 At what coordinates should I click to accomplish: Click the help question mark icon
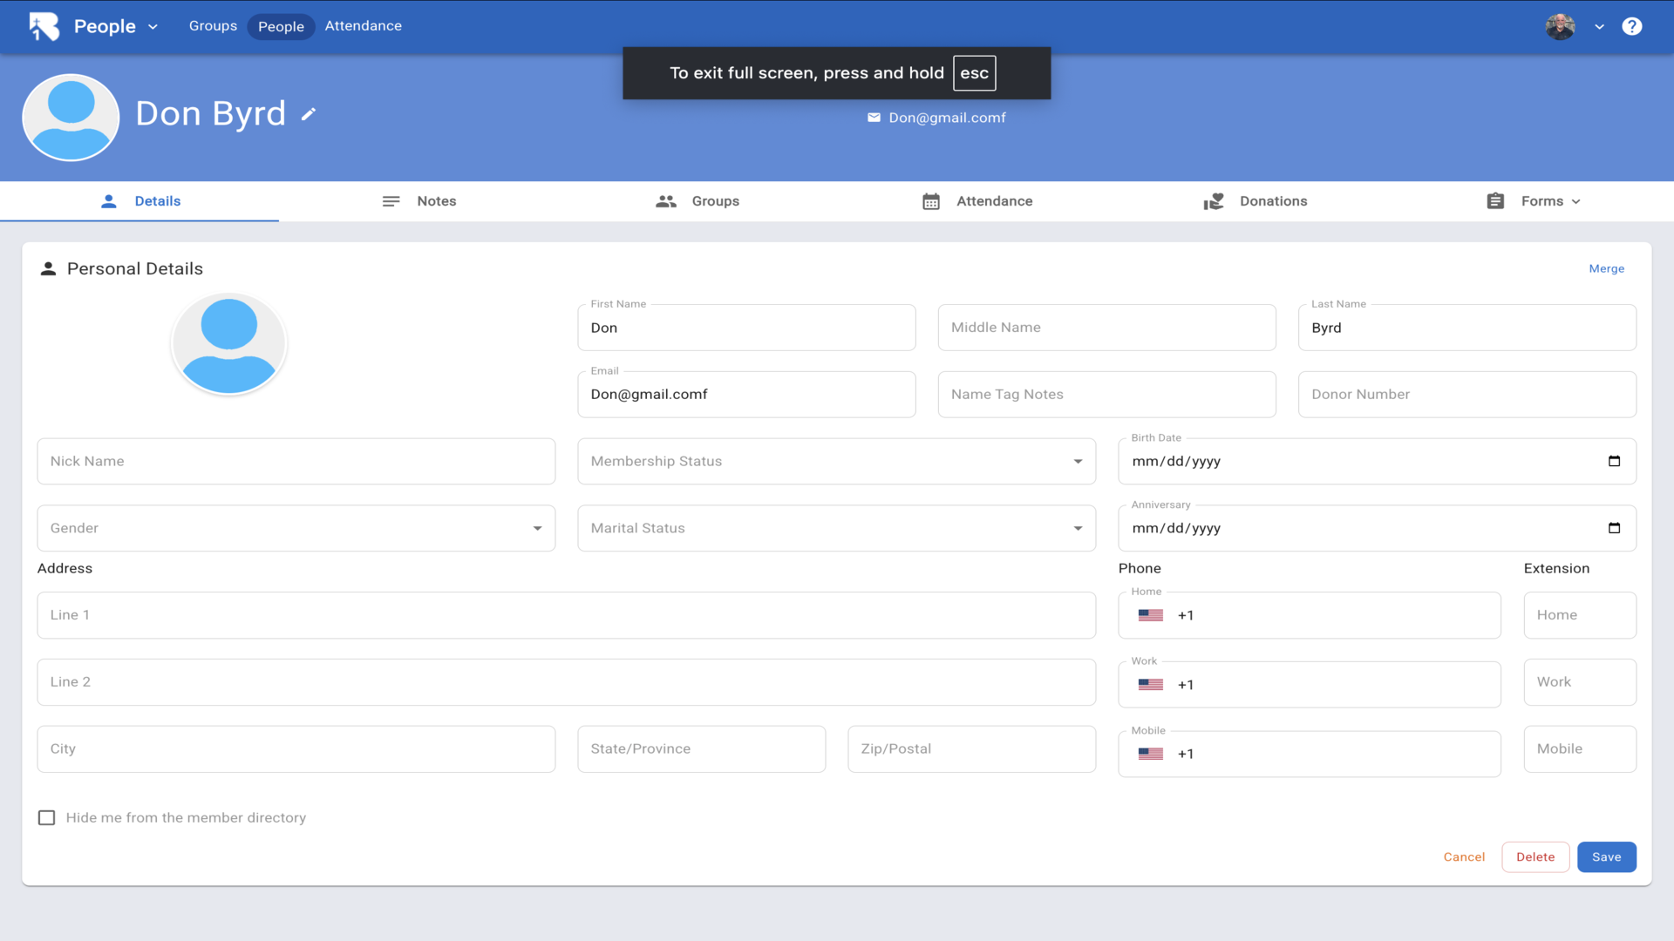[x=1631, y=26]
